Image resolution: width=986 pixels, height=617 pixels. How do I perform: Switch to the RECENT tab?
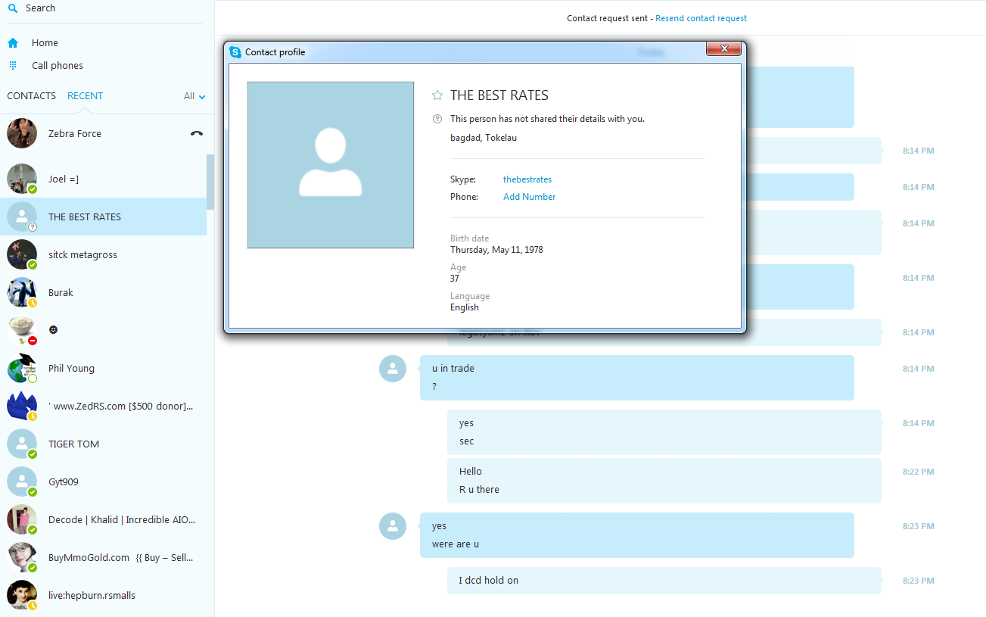point(85,96)
